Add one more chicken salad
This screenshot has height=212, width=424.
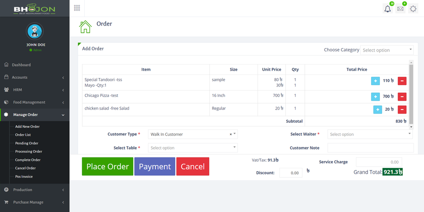378,110
